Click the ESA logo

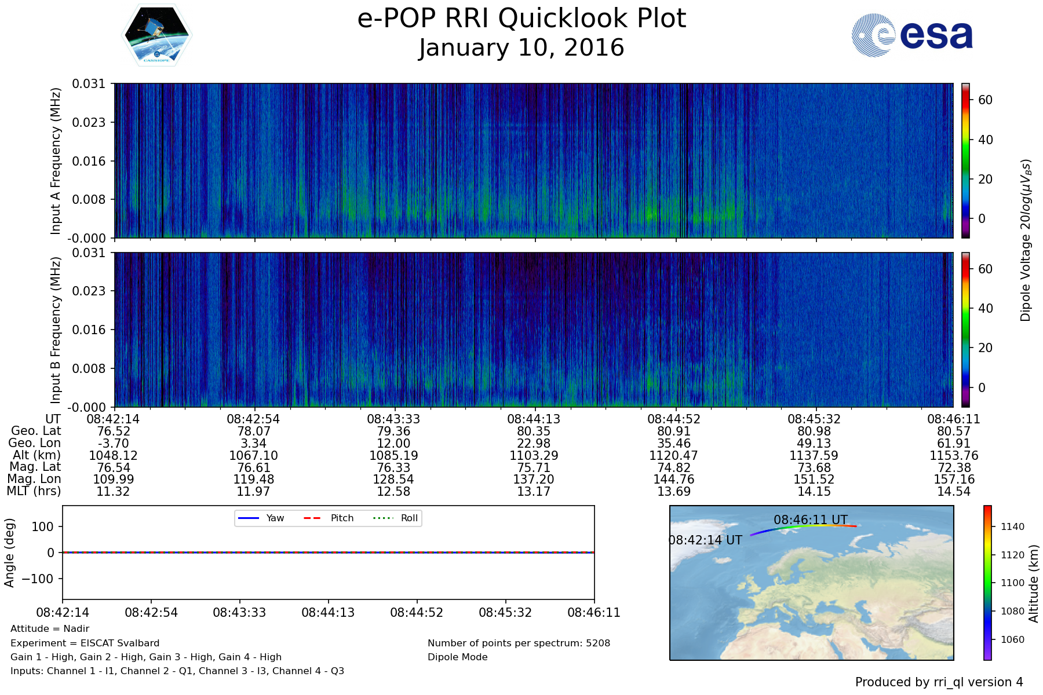912,35
